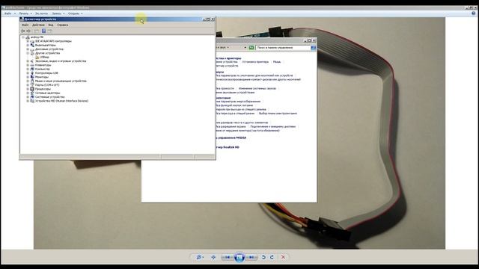Start slide show with center round button
This screenshot has width=479, height=269.
[x=239, y=257]
